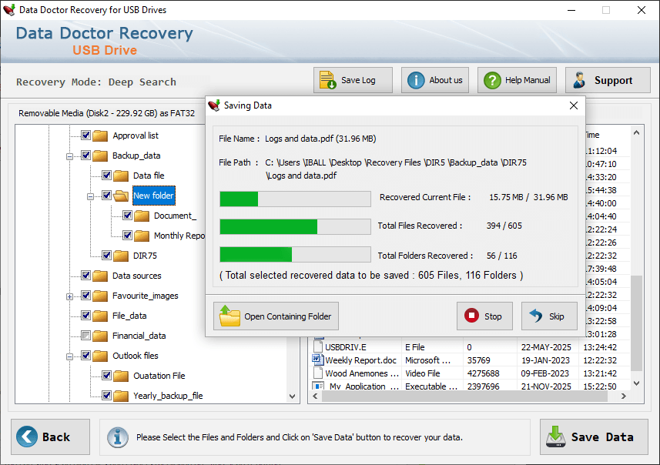Collapse the New folder tree node
Viewport: 660px width, 465px height.
pos(90,196)
